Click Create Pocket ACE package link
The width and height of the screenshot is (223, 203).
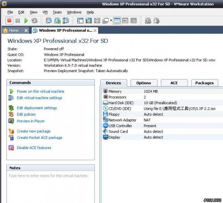tap(39, 138)
